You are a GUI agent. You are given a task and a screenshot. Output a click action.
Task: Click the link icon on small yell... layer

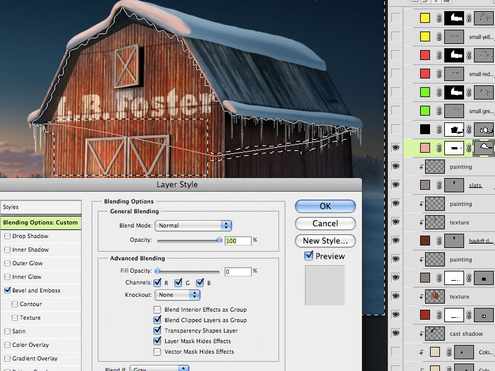click(439, 36)
